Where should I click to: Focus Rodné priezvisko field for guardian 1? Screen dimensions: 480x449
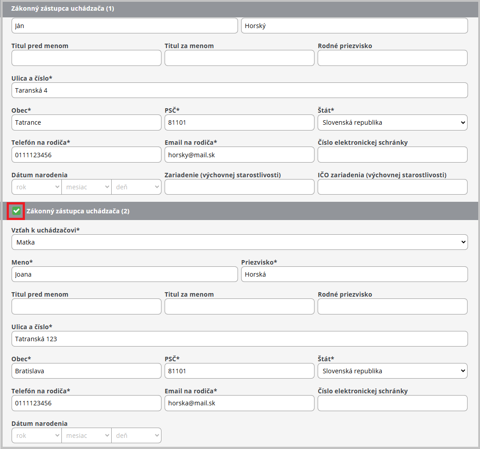392,58
